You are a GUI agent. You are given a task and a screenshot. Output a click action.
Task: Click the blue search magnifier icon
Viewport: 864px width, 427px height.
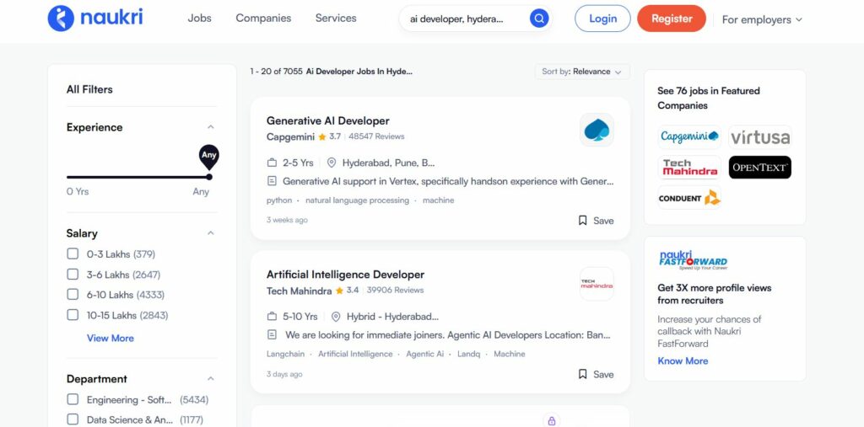(538, 19)
